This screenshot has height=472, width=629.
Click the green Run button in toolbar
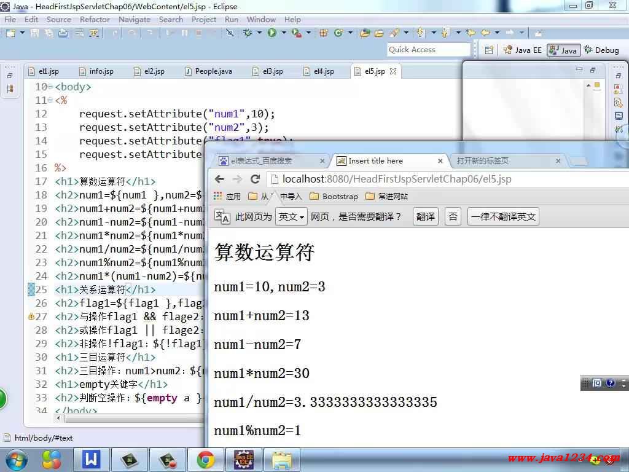[272, 33]
